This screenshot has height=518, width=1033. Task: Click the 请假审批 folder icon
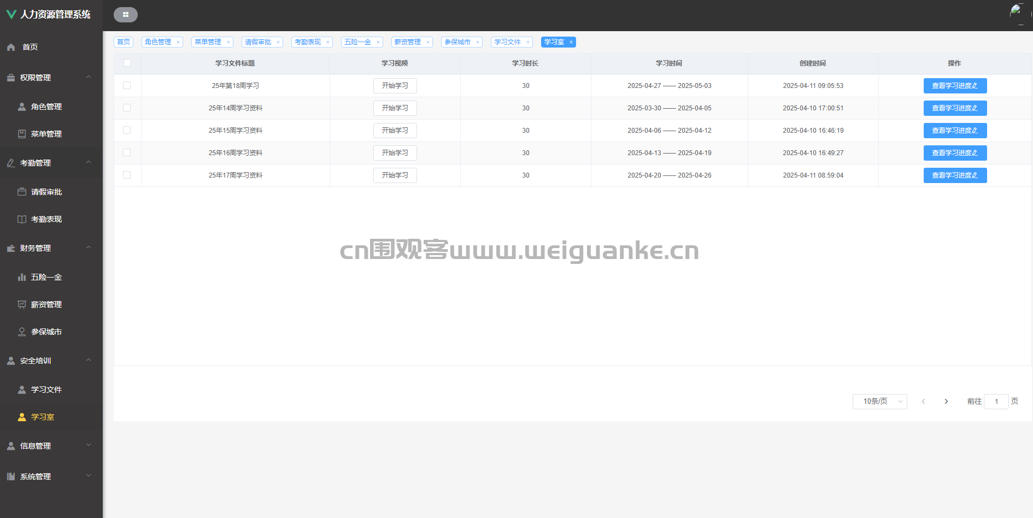click(x=22, y=192)
